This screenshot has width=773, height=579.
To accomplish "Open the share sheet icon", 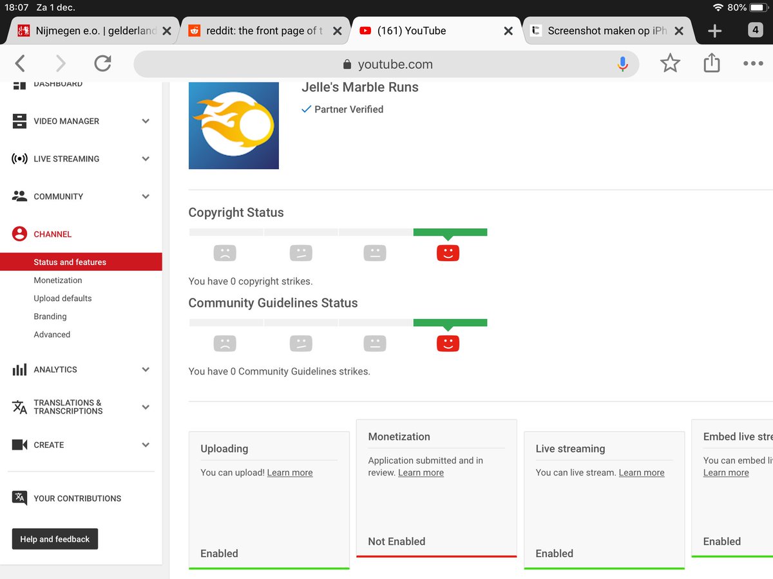I will pyautogui.click(x=711, y=62).
